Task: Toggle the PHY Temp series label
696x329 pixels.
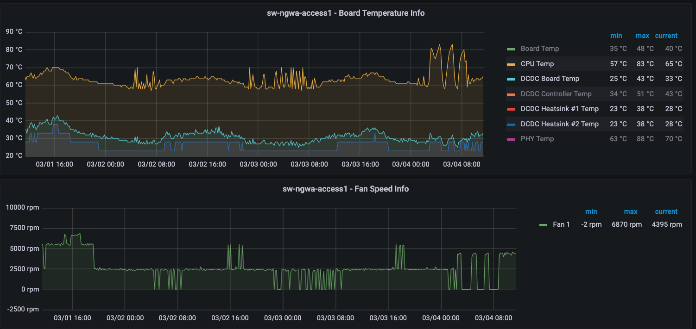Action: [537, 139]
